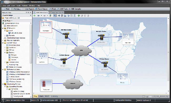
Task: Switch to the Details bottom tab
Action: point(41,96)
